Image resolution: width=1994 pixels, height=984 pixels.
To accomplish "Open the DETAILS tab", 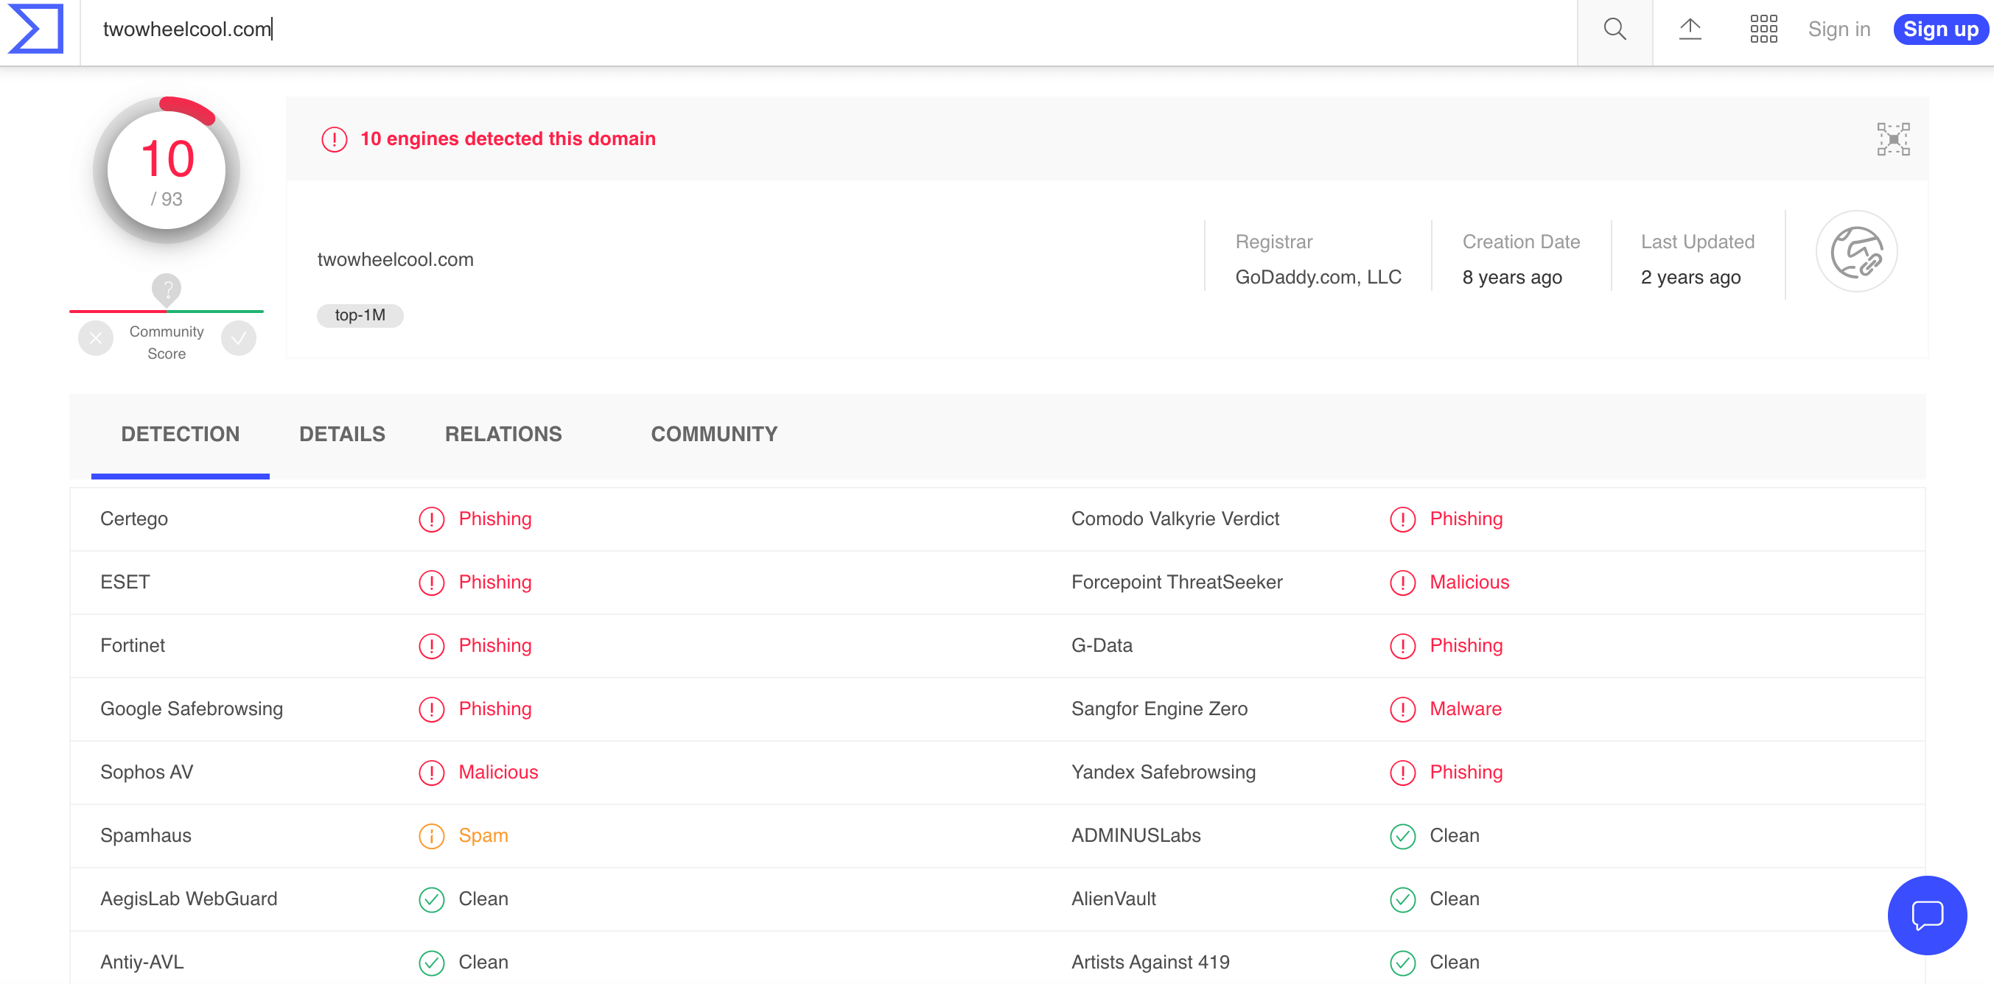I will [342, 434].
